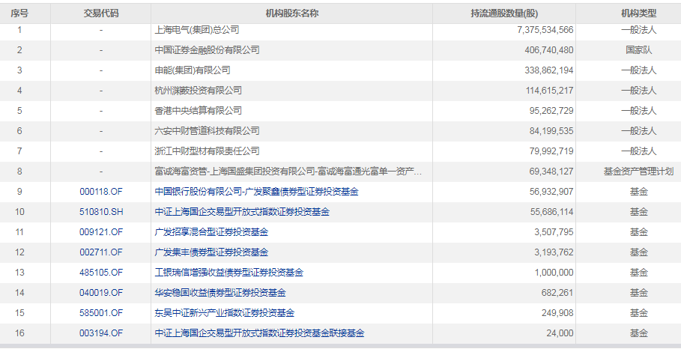Open fund code 585001.OF link
The height and width of the screenshot is (349, 681).
[x=101, y=313]
